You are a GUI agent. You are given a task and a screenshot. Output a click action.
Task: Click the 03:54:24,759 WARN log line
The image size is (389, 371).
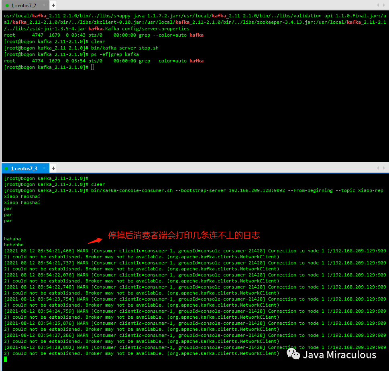click(x=195, y=314)
